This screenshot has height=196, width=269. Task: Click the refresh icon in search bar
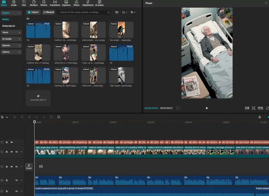click(x=108, y=12)
